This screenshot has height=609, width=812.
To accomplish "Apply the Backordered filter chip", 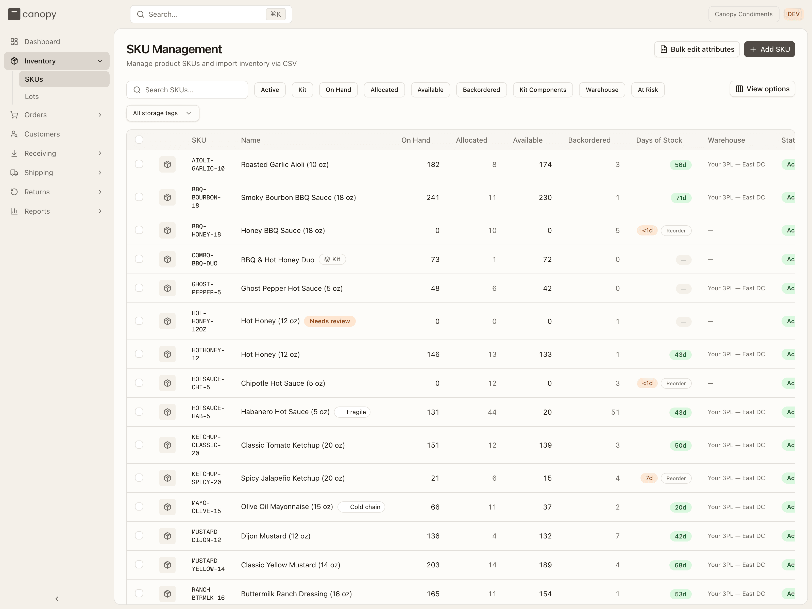I will [x=481, y=90].
